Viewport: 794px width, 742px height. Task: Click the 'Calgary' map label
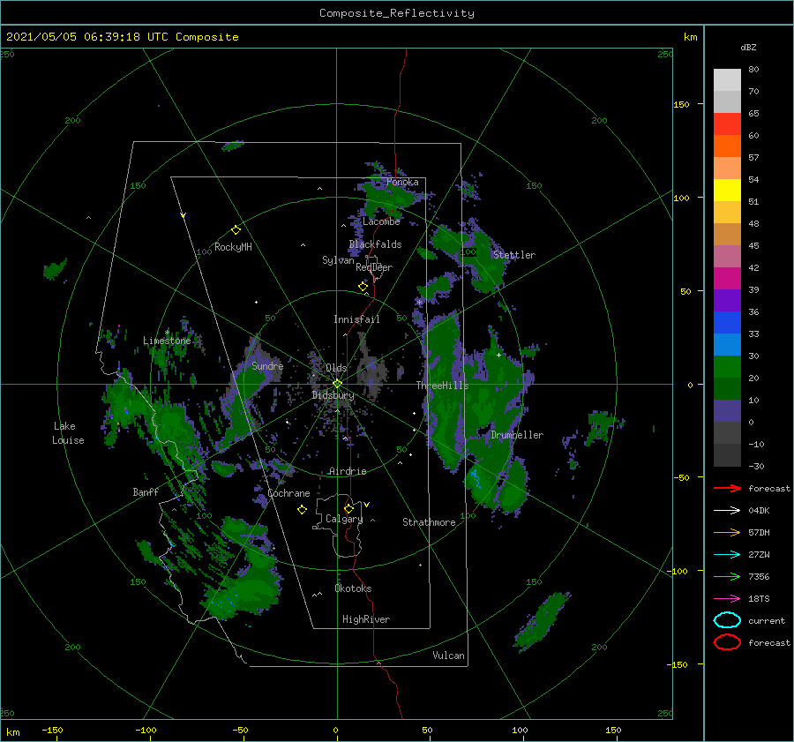(x=344, y=519)
